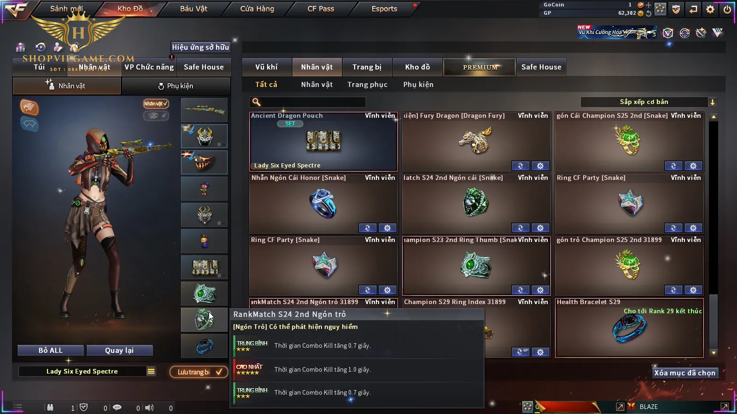Toggle the hidden-eye visibility option
737x414 pixels.
156,115
